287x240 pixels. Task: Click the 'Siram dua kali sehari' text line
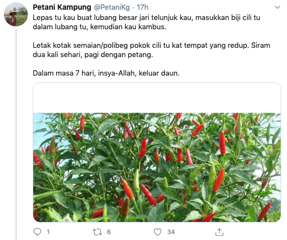[x=93, y=55]
